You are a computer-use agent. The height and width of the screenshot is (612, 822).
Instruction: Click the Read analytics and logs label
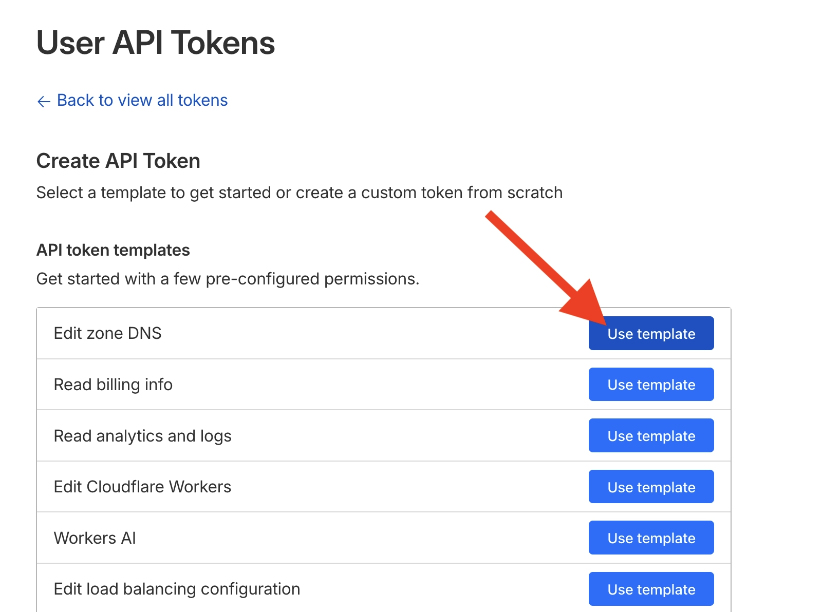pyautogui.click(x=142, y=436)
